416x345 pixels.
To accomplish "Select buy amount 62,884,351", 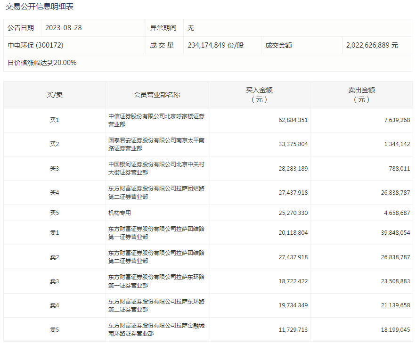I will [x=293, y=120].
